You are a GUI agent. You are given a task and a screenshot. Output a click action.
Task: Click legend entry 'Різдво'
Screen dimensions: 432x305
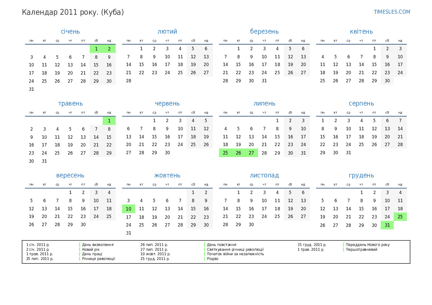click(212, 259)
